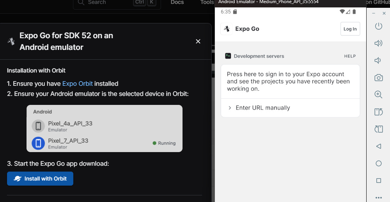Click the Expo Go title text in emulator

point(247,29)
